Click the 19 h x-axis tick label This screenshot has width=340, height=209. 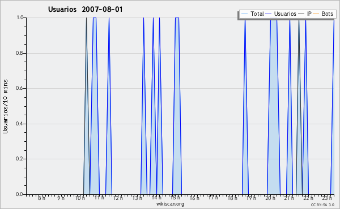(251, 198)
